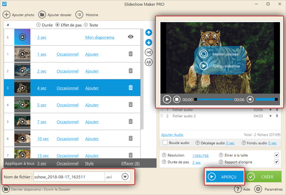Delete the 2 sec slide

[x=131, y=70]
